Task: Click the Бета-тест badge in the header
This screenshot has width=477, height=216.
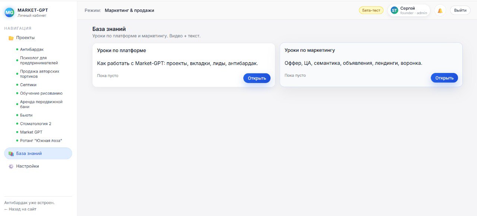Action: (371, 10)
